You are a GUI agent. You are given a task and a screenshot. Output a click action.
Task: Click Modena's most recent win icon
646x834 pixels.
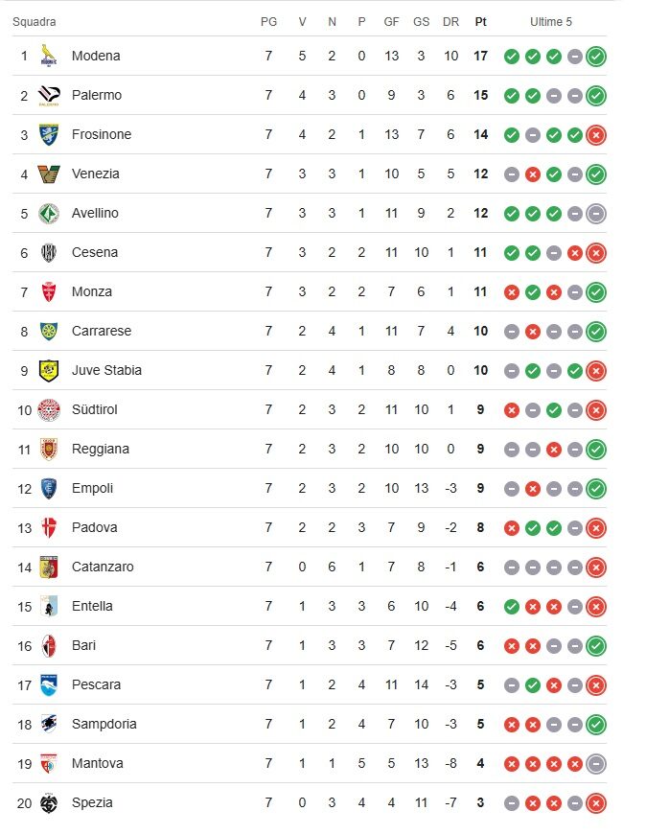click(596, 56)
